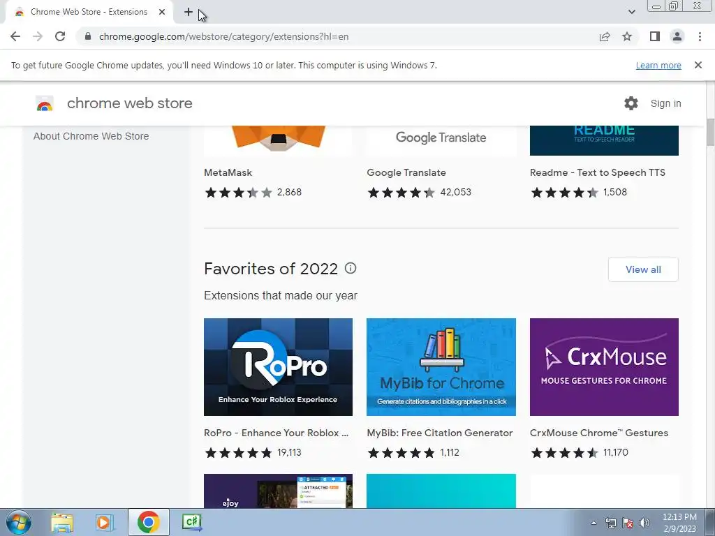715x536 pixels.
Task: Click MetaMask 2,868 ratings count
Action: 289,193
